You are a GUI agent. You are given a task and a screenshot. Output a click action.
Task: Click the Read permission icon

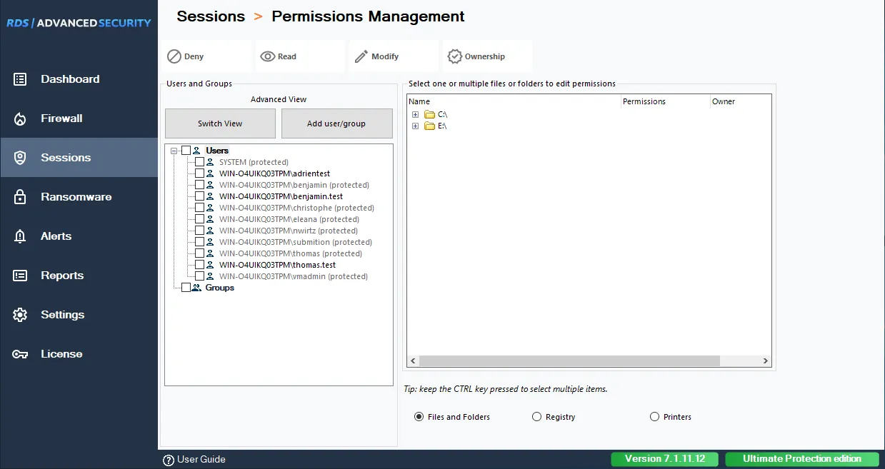267,56
